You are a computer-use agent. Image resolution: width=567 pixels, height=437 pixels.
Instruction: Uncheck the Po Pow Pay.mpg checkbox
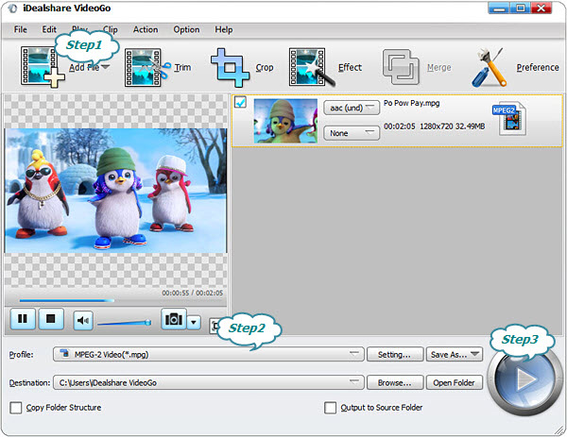pos(240,102)
